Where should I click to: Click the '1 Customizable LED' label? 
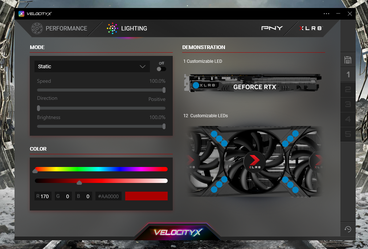coord(203,61)
